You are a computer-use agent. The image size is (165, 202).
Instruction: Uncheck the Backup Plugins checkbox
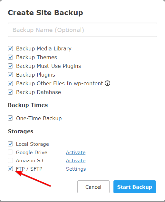(10, 75)
